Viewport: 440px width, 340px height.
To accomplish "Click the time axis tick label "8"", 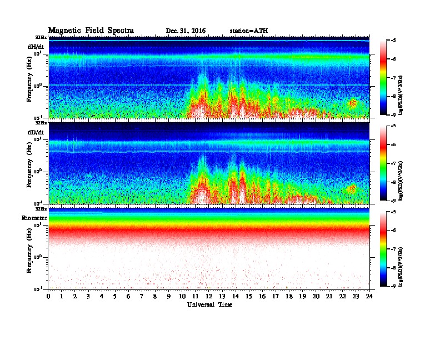I will pos(155,296).
